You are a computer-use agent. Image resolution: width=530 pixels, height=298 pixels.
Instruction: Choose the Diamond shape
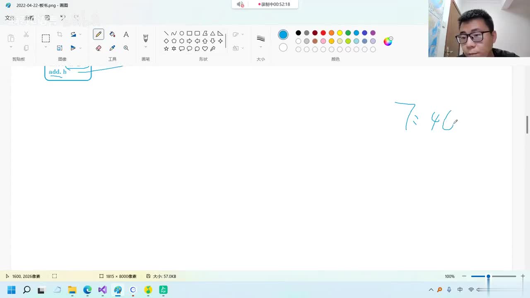point(166,41)
